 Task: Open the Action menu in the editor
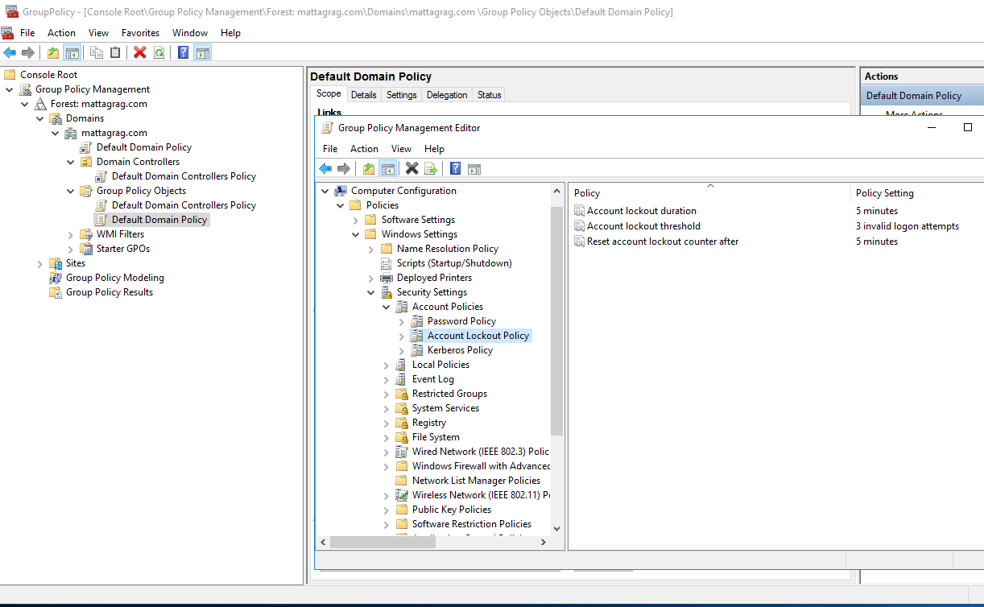coord(364,148)
